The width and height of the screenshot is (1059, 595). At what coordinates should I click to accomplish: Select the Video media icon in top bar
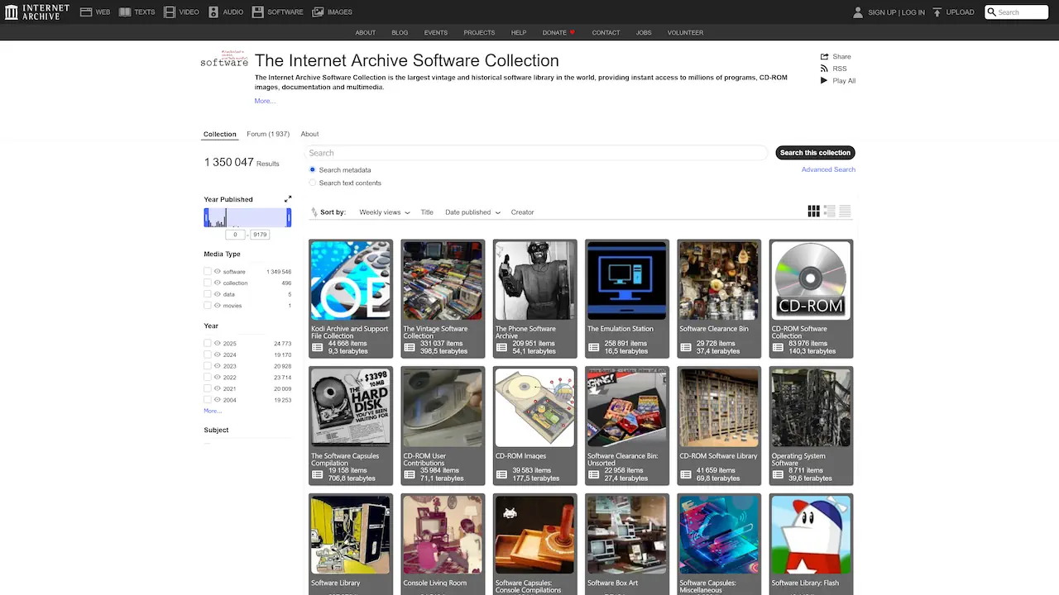click(169, 12)
